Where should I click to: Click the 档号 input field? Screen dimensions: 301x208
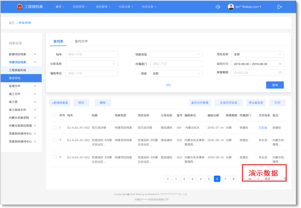92,54
